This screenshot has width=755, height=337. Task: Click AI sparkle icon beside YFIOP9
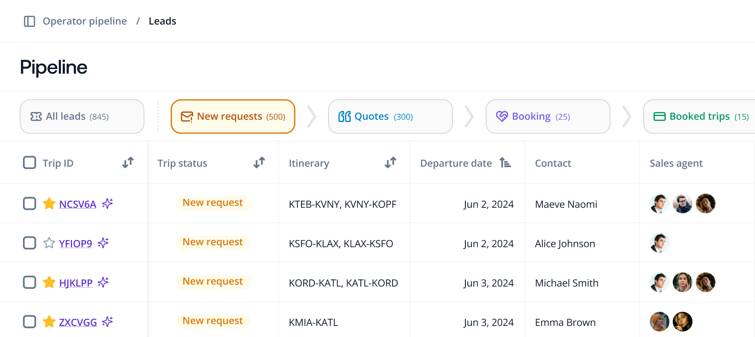(103, 243)
